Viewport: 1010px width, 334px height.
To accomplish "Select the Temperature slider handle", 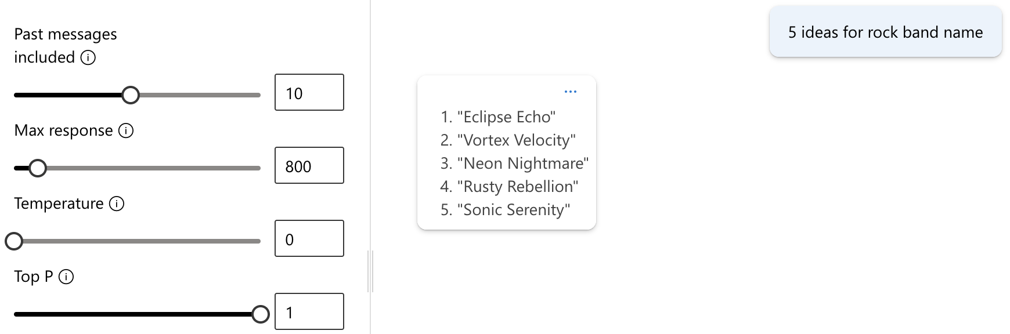I will [14, 241].
